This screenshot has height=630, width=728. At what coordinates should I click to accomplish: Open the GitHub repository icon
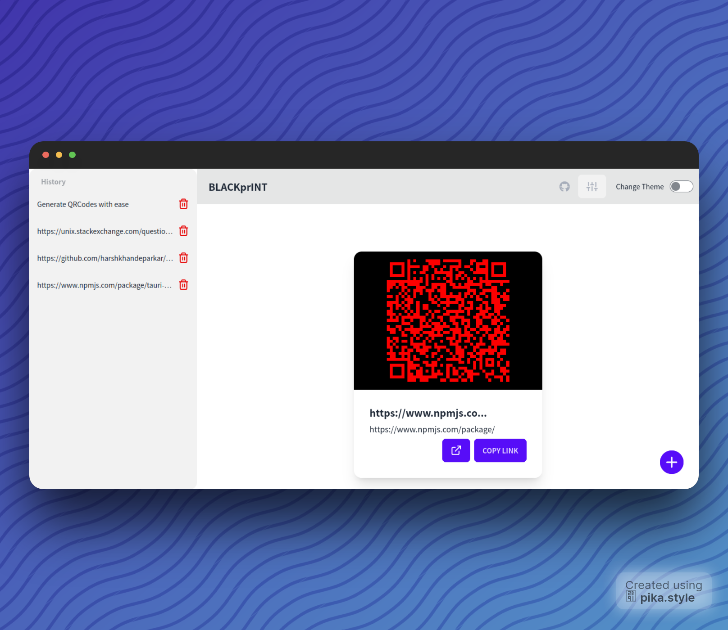[x=564, y=187]
